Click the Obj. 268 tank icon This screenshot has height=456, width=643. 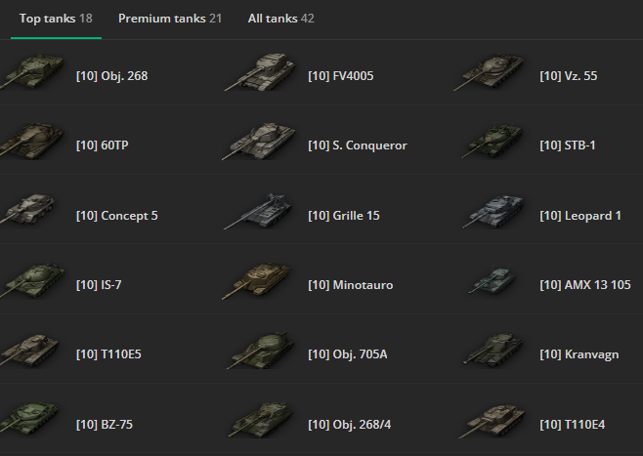(x=31, y=72)
